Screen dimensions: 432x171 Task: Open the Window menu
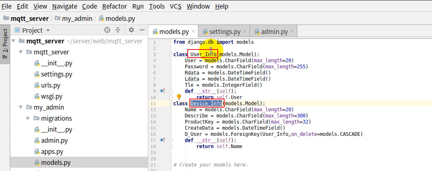point(198,6)
